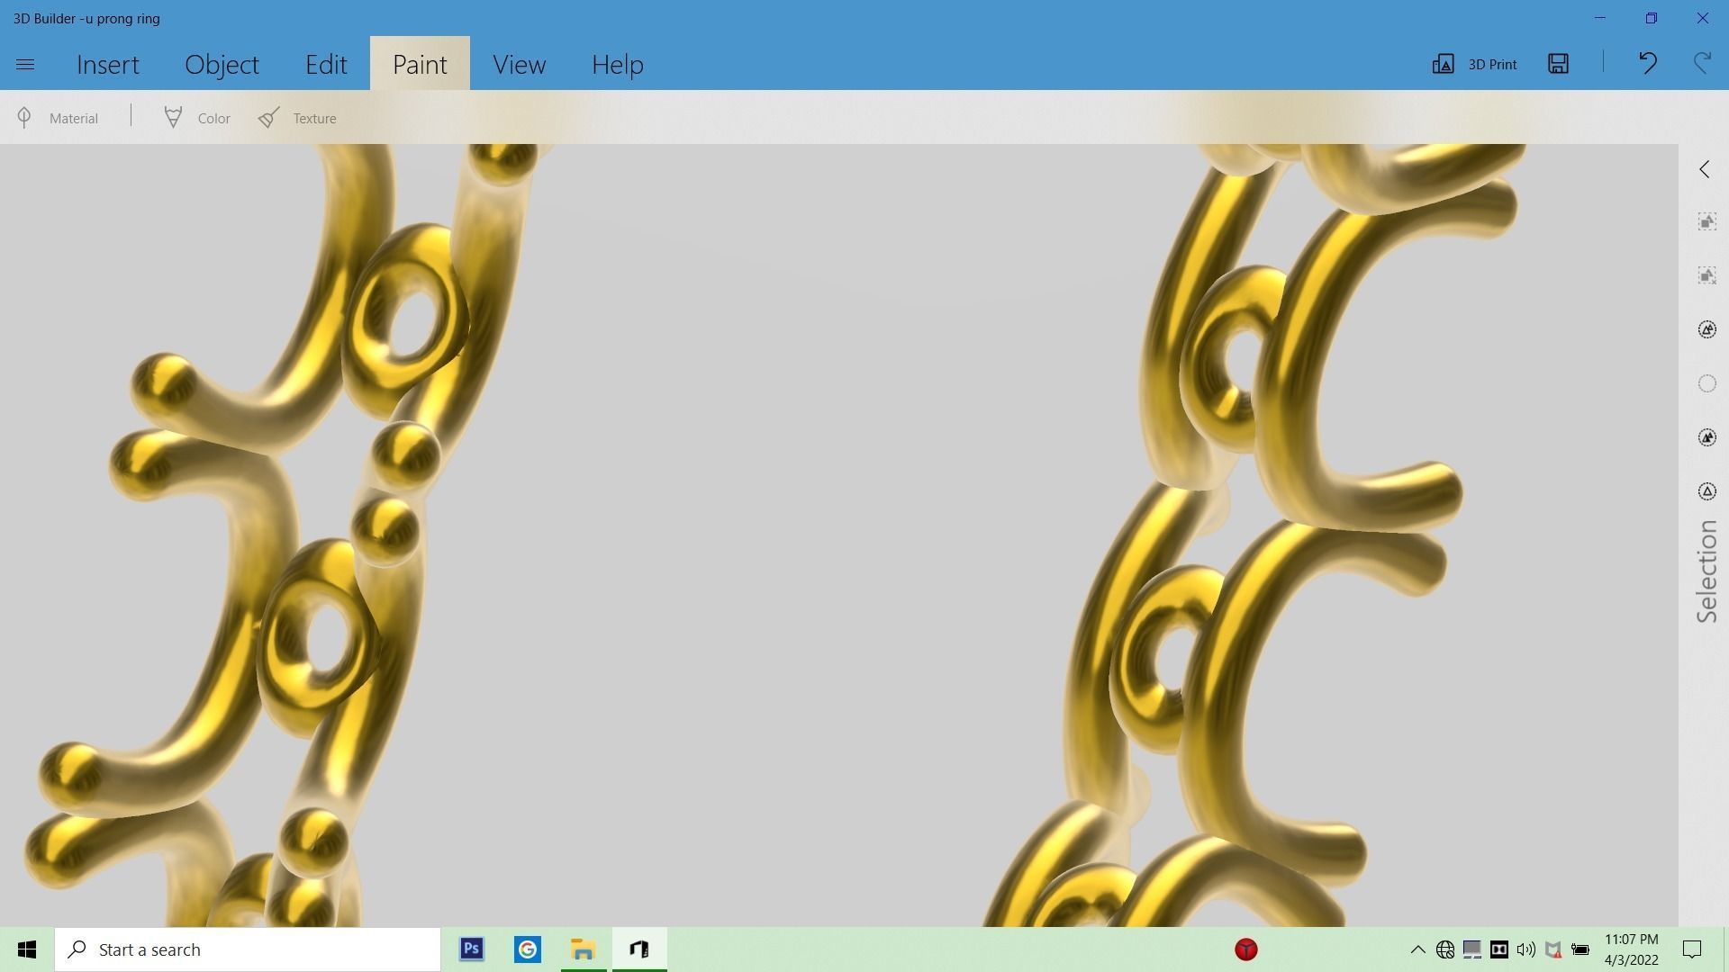Screen dimensions: 1729x972
Task: Click the select all objects circle icon
Action: click(x=1707, y=329)
